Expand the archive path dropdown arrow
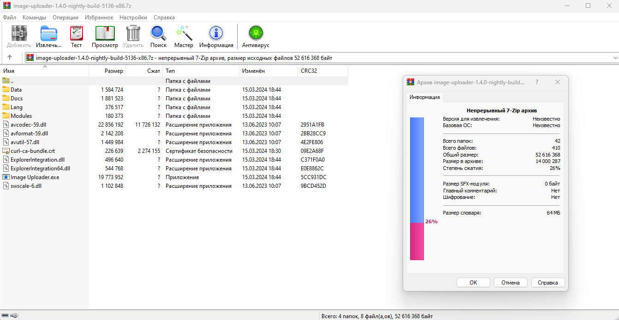 615,58
